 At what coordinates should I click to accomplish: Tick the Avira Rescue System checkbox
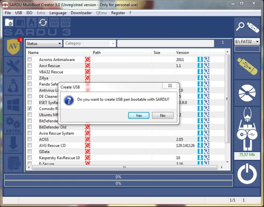tap(30, 133)
